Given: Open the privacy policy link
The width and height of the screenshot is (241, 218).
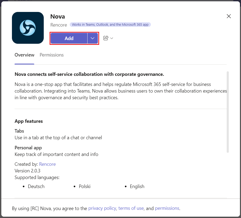Looking at the screenshot, I should (102, 208).
